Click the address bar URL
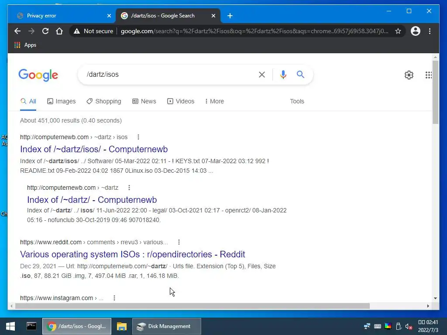 [254, 31]
